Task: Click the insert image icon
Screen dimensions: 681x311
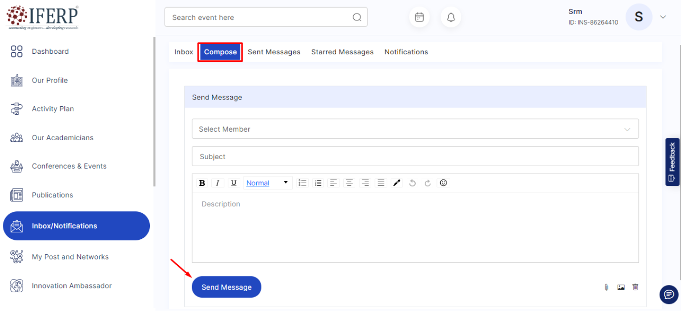Action: 621,287
